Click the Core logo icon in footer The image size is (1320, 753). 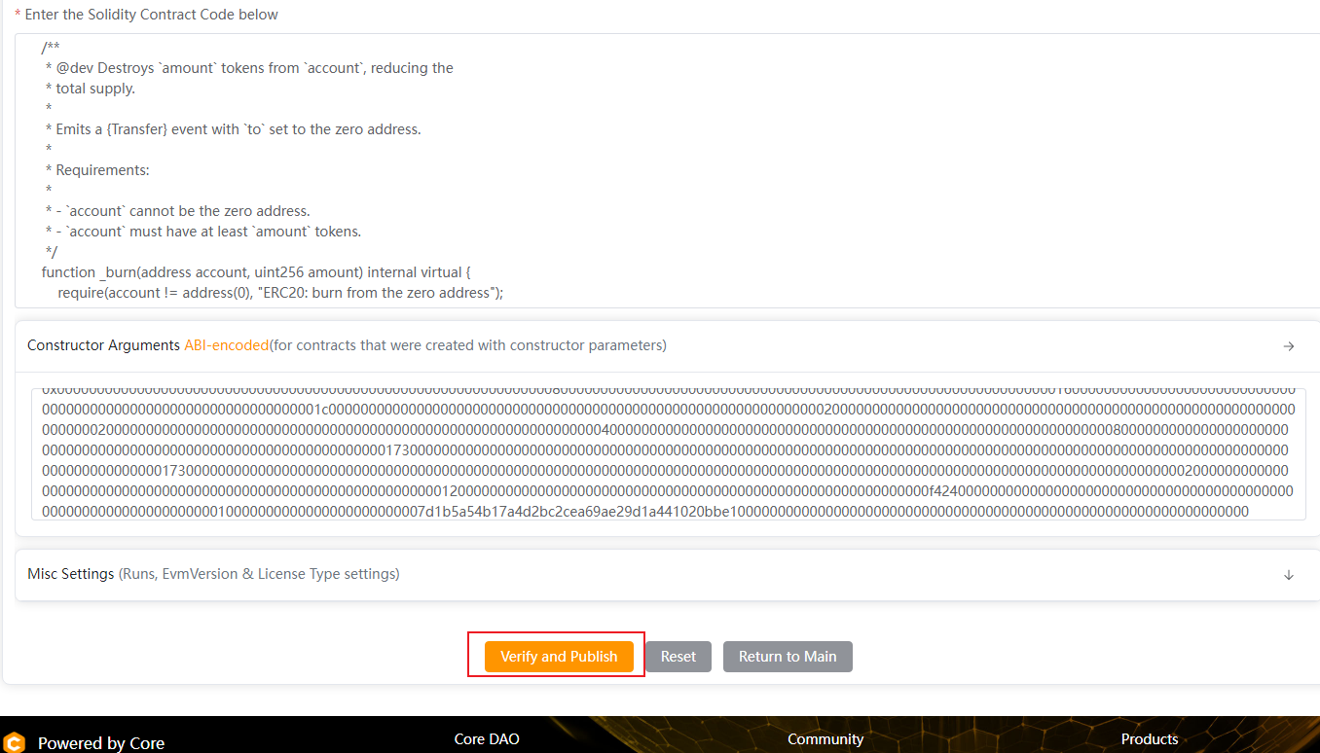point(14,743)
